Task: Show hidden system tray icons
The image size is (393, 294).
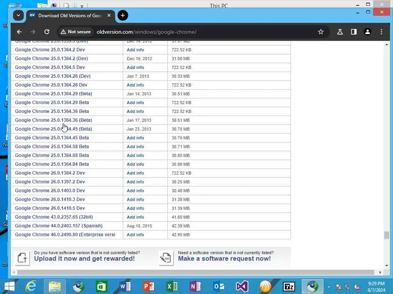Action: click(x=329, y=287)
